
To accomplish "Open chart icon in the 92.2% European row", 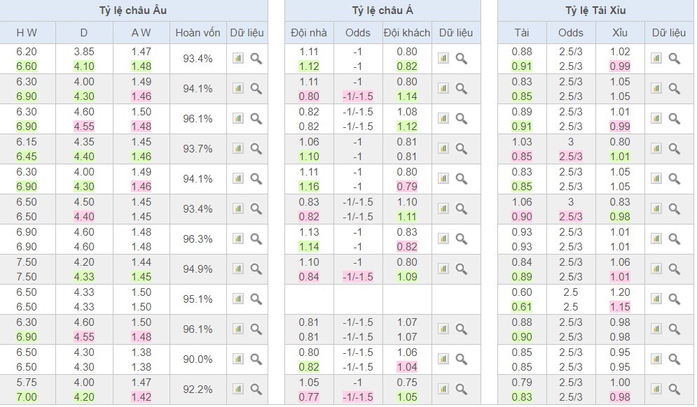I will pos(238,389).
